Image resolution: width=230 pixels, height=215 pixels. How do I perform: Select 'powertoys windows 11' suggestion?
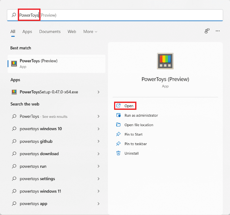pyautogui.click(x=56, y=191)
